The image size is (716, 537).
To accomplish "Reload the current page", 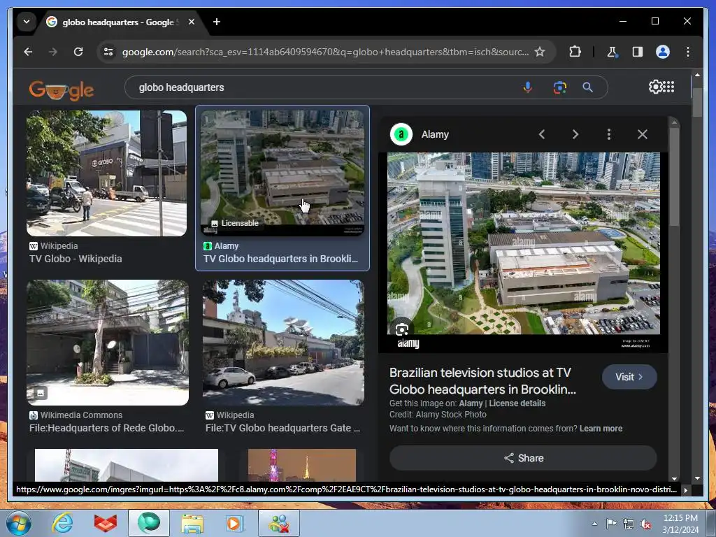I will 78,52.
